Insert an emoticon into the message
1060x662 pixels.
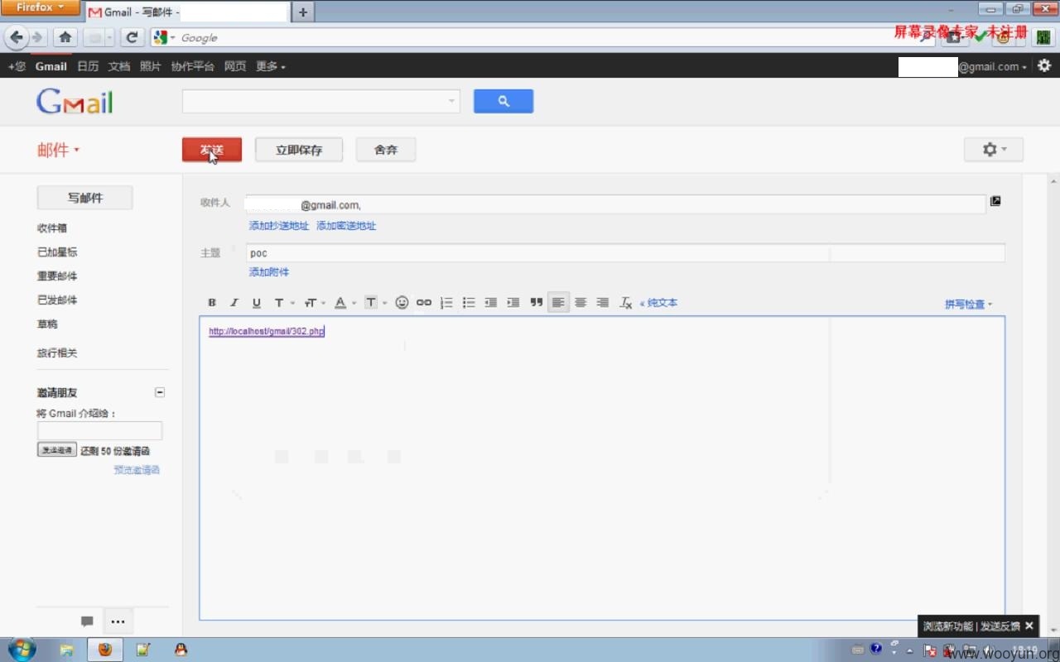tap(402, 303)
